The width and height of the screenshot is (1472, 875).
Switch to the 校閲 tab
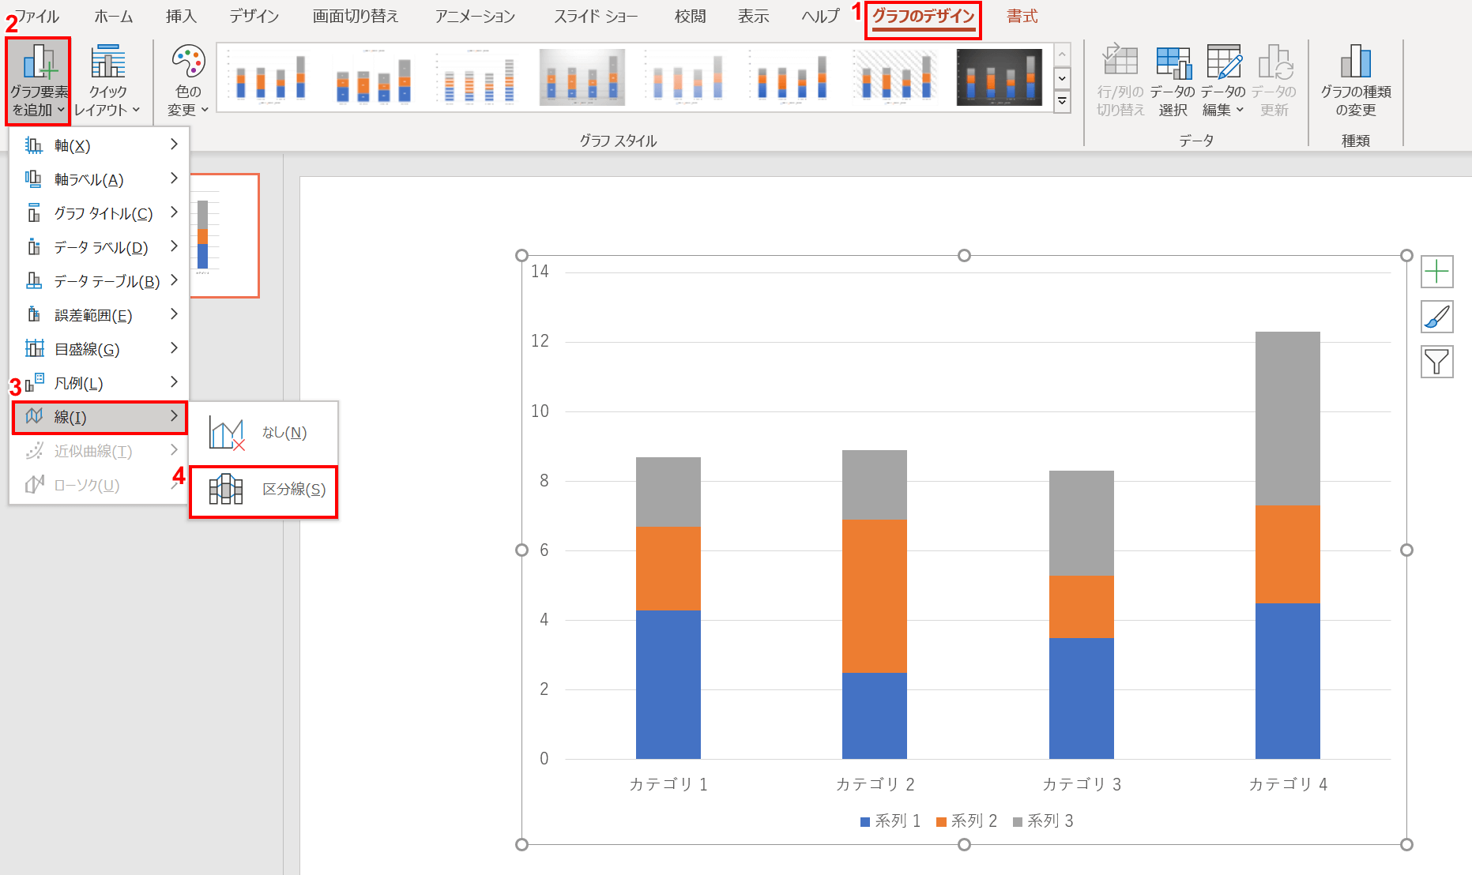[x=690, y=17]
